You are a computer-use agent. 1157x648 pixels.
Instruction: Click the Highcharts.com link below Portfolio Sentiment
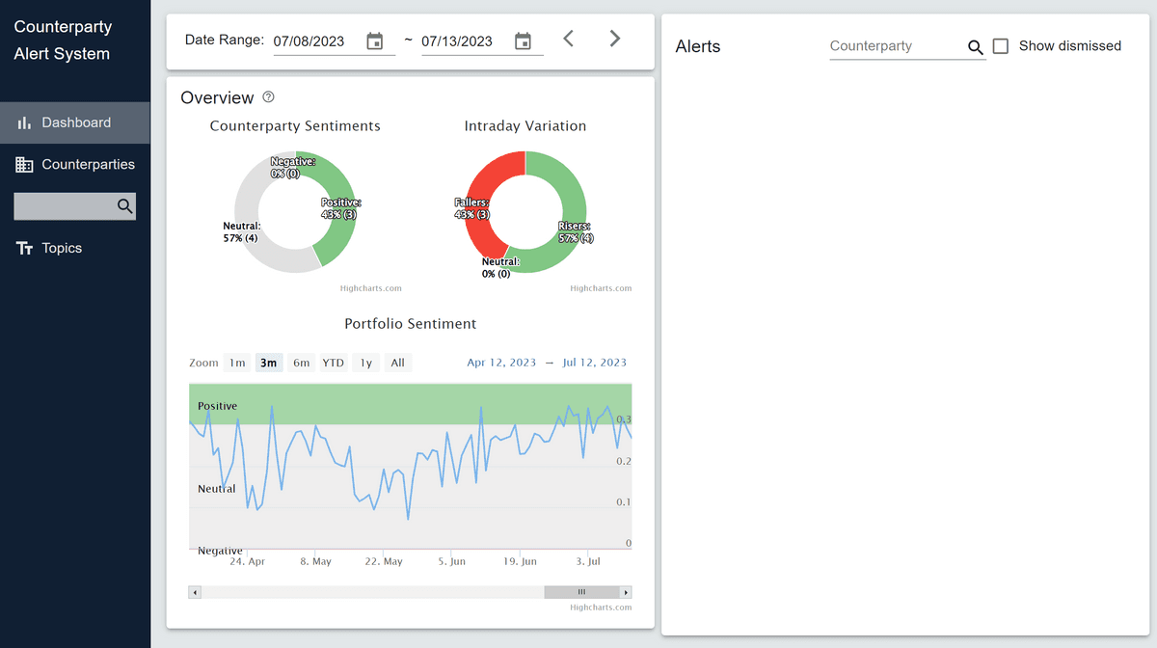tap(601, 607)
